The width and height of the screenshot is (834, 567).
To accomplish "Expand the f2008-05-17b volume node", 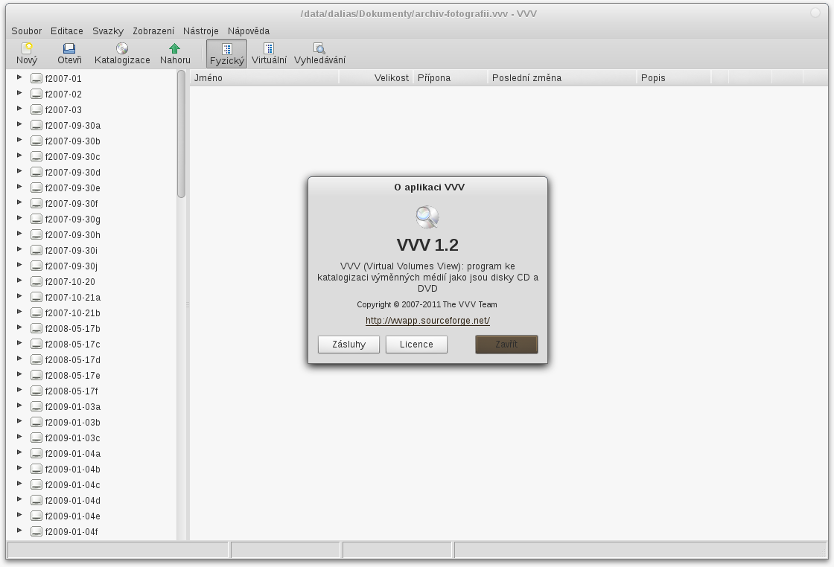I will (x=19, y=327).
